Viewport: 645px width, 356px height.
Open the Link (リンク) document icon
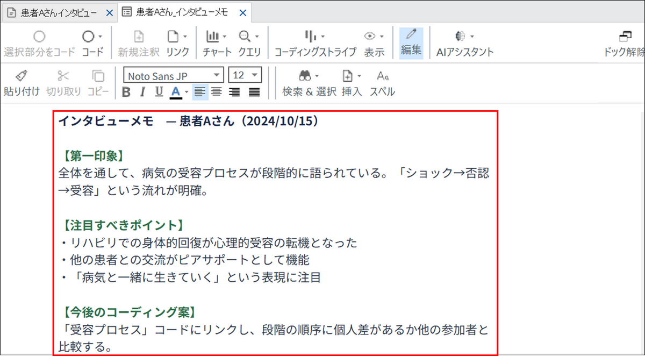click(x=173, y=37)
